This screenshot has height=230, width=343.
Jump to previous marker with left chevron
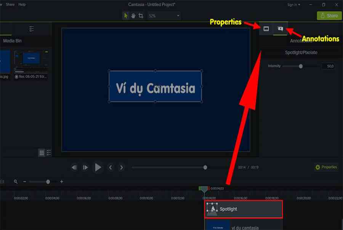pyautogui.click(x=111, y=167)
